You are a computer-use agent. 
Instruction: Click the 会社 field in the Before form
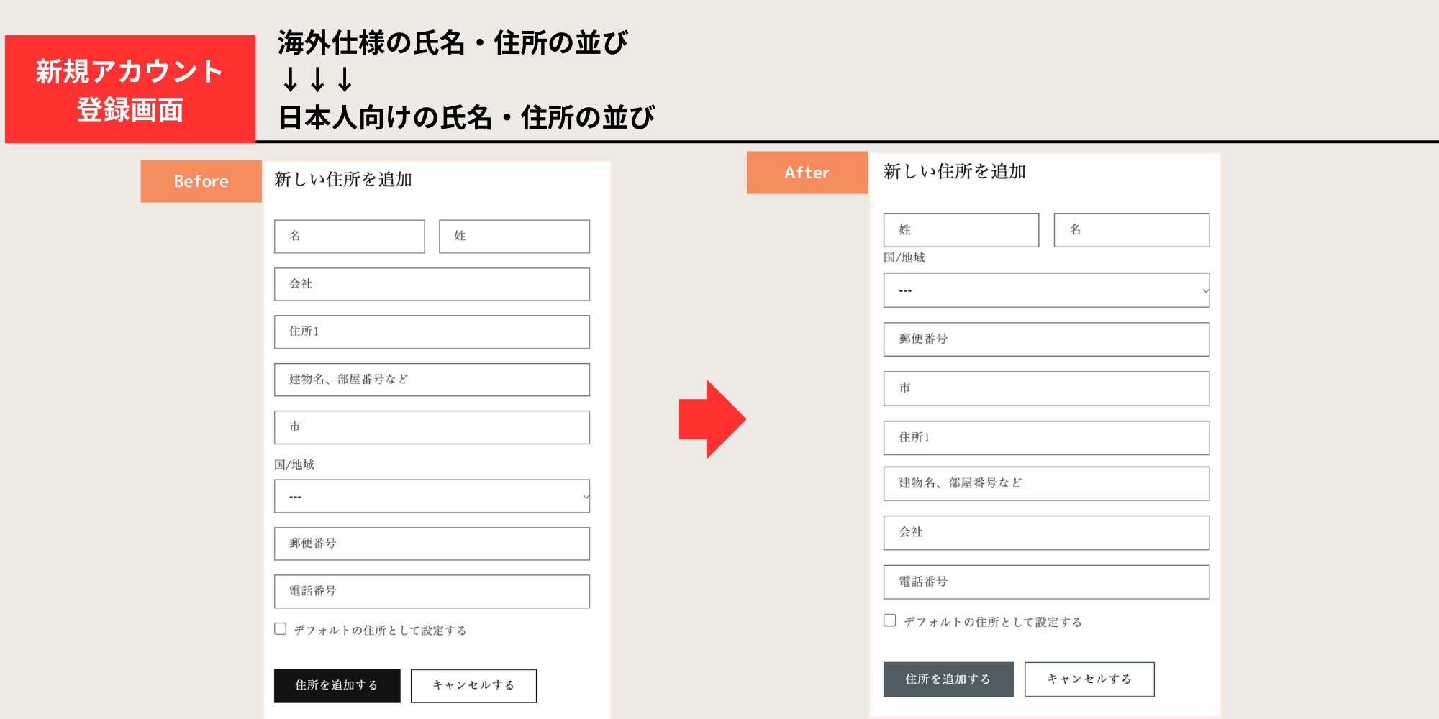click(432, 284)
